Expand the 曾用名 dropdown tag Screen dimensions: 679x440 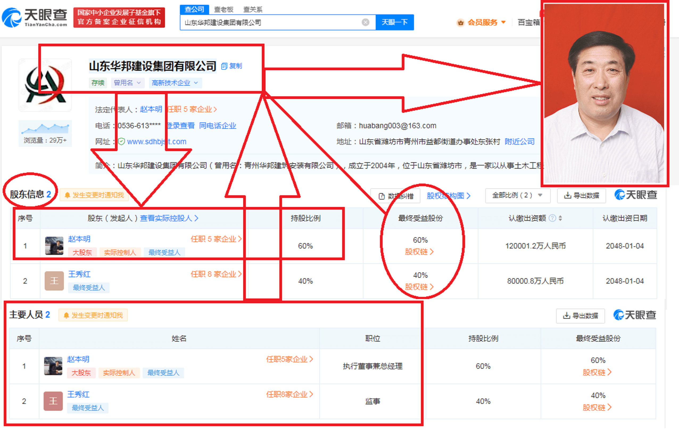point(127,83)
